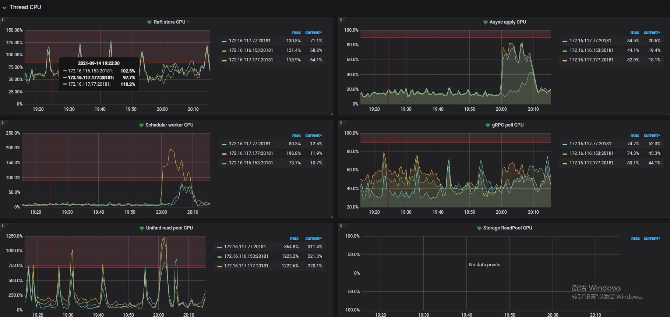
Task: Toggle 172.16.116.153:20181 series in Async apply legend
Action: tap(591, 50)
